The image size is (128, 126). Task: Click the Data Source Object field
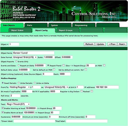(48, 74)
